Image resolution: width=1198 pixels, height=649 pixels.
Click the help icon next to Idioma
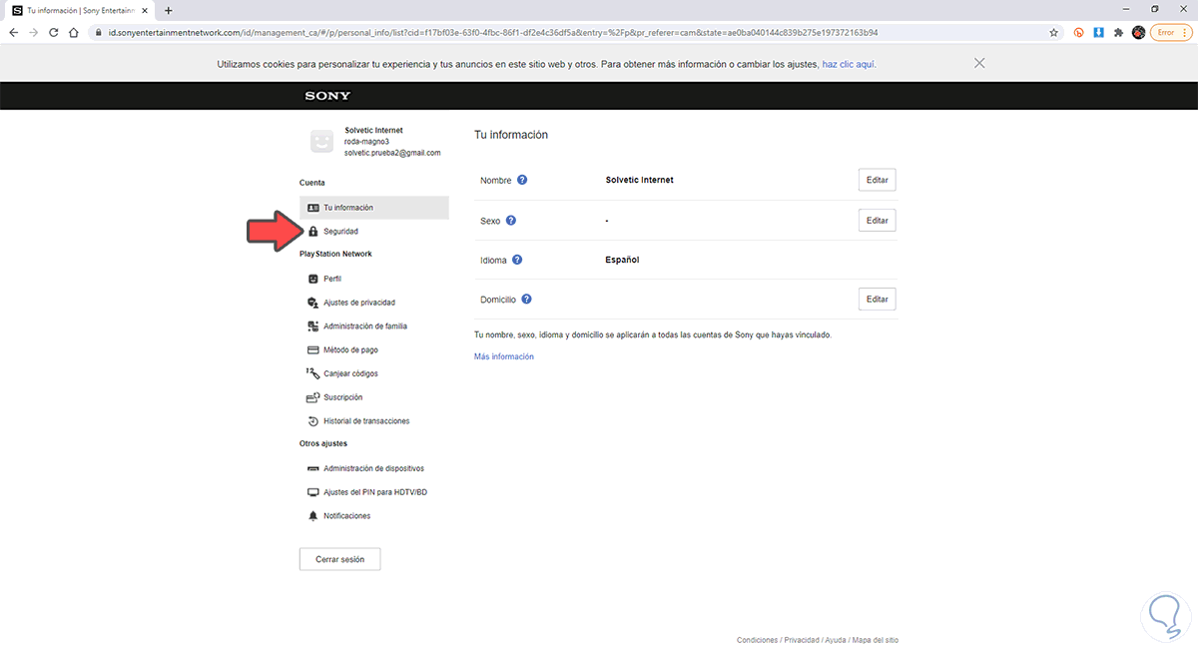click(517, 260)
